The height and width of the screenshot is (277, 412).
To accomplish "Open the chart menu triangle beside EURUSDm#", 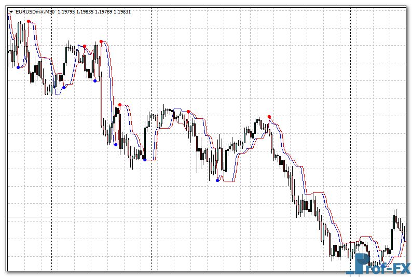I will 11,11.
